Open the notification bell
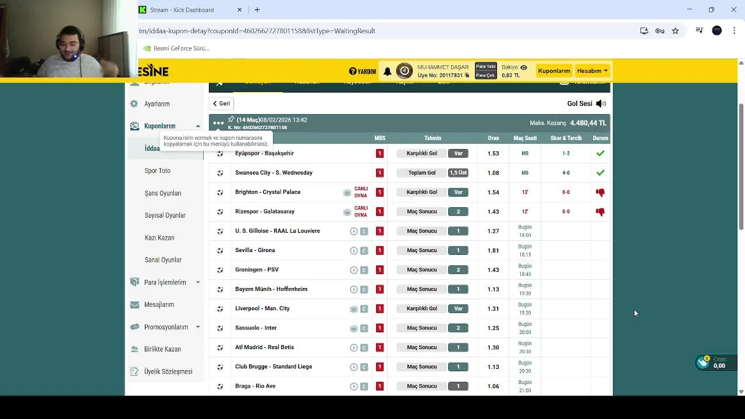 click(x=388, y=71)
